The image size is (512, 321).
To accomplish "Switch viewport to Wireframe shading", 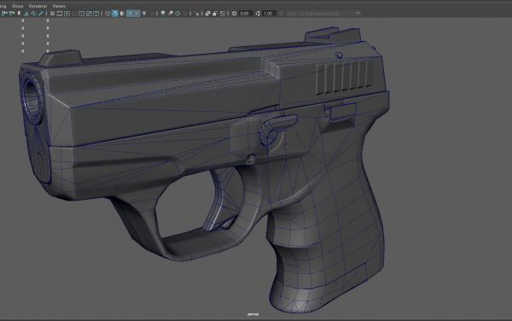I will (x=108, y=14).
